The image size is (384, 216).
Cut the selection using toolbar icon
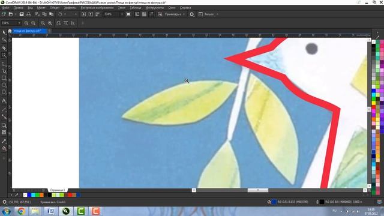37,14
